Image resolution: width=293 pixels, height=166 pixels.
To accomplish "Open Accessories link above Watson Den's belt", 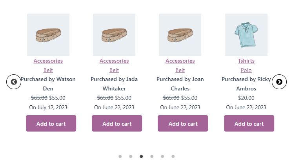I will tap(48, 61).
